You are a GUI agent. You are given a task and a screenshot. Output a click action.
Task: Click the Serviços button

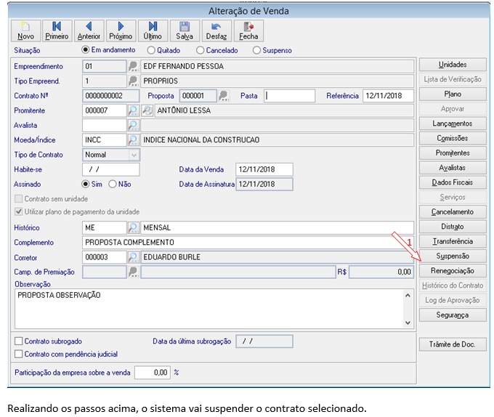453,197
